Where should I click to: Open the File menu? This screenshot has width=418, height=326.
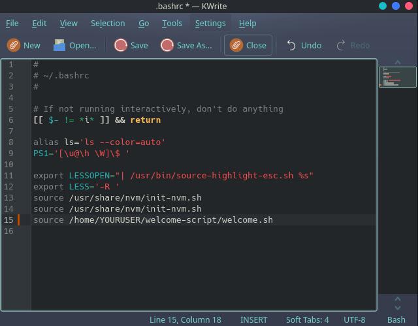pyautogui.click(x=12, y=24)
